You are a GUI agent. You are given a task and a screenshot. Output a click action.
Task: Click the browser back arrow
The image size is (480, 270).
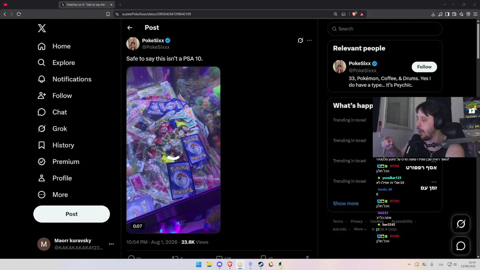(5, 14)
